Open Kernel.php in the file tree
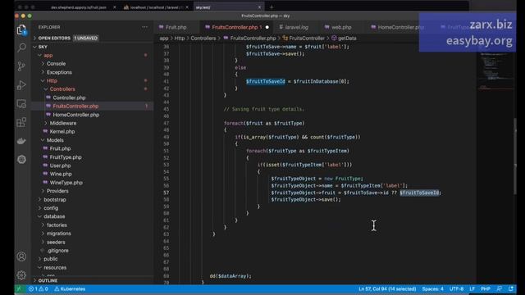Image resolution: width=525 pixels, height=295 pixels. [62, 131]
